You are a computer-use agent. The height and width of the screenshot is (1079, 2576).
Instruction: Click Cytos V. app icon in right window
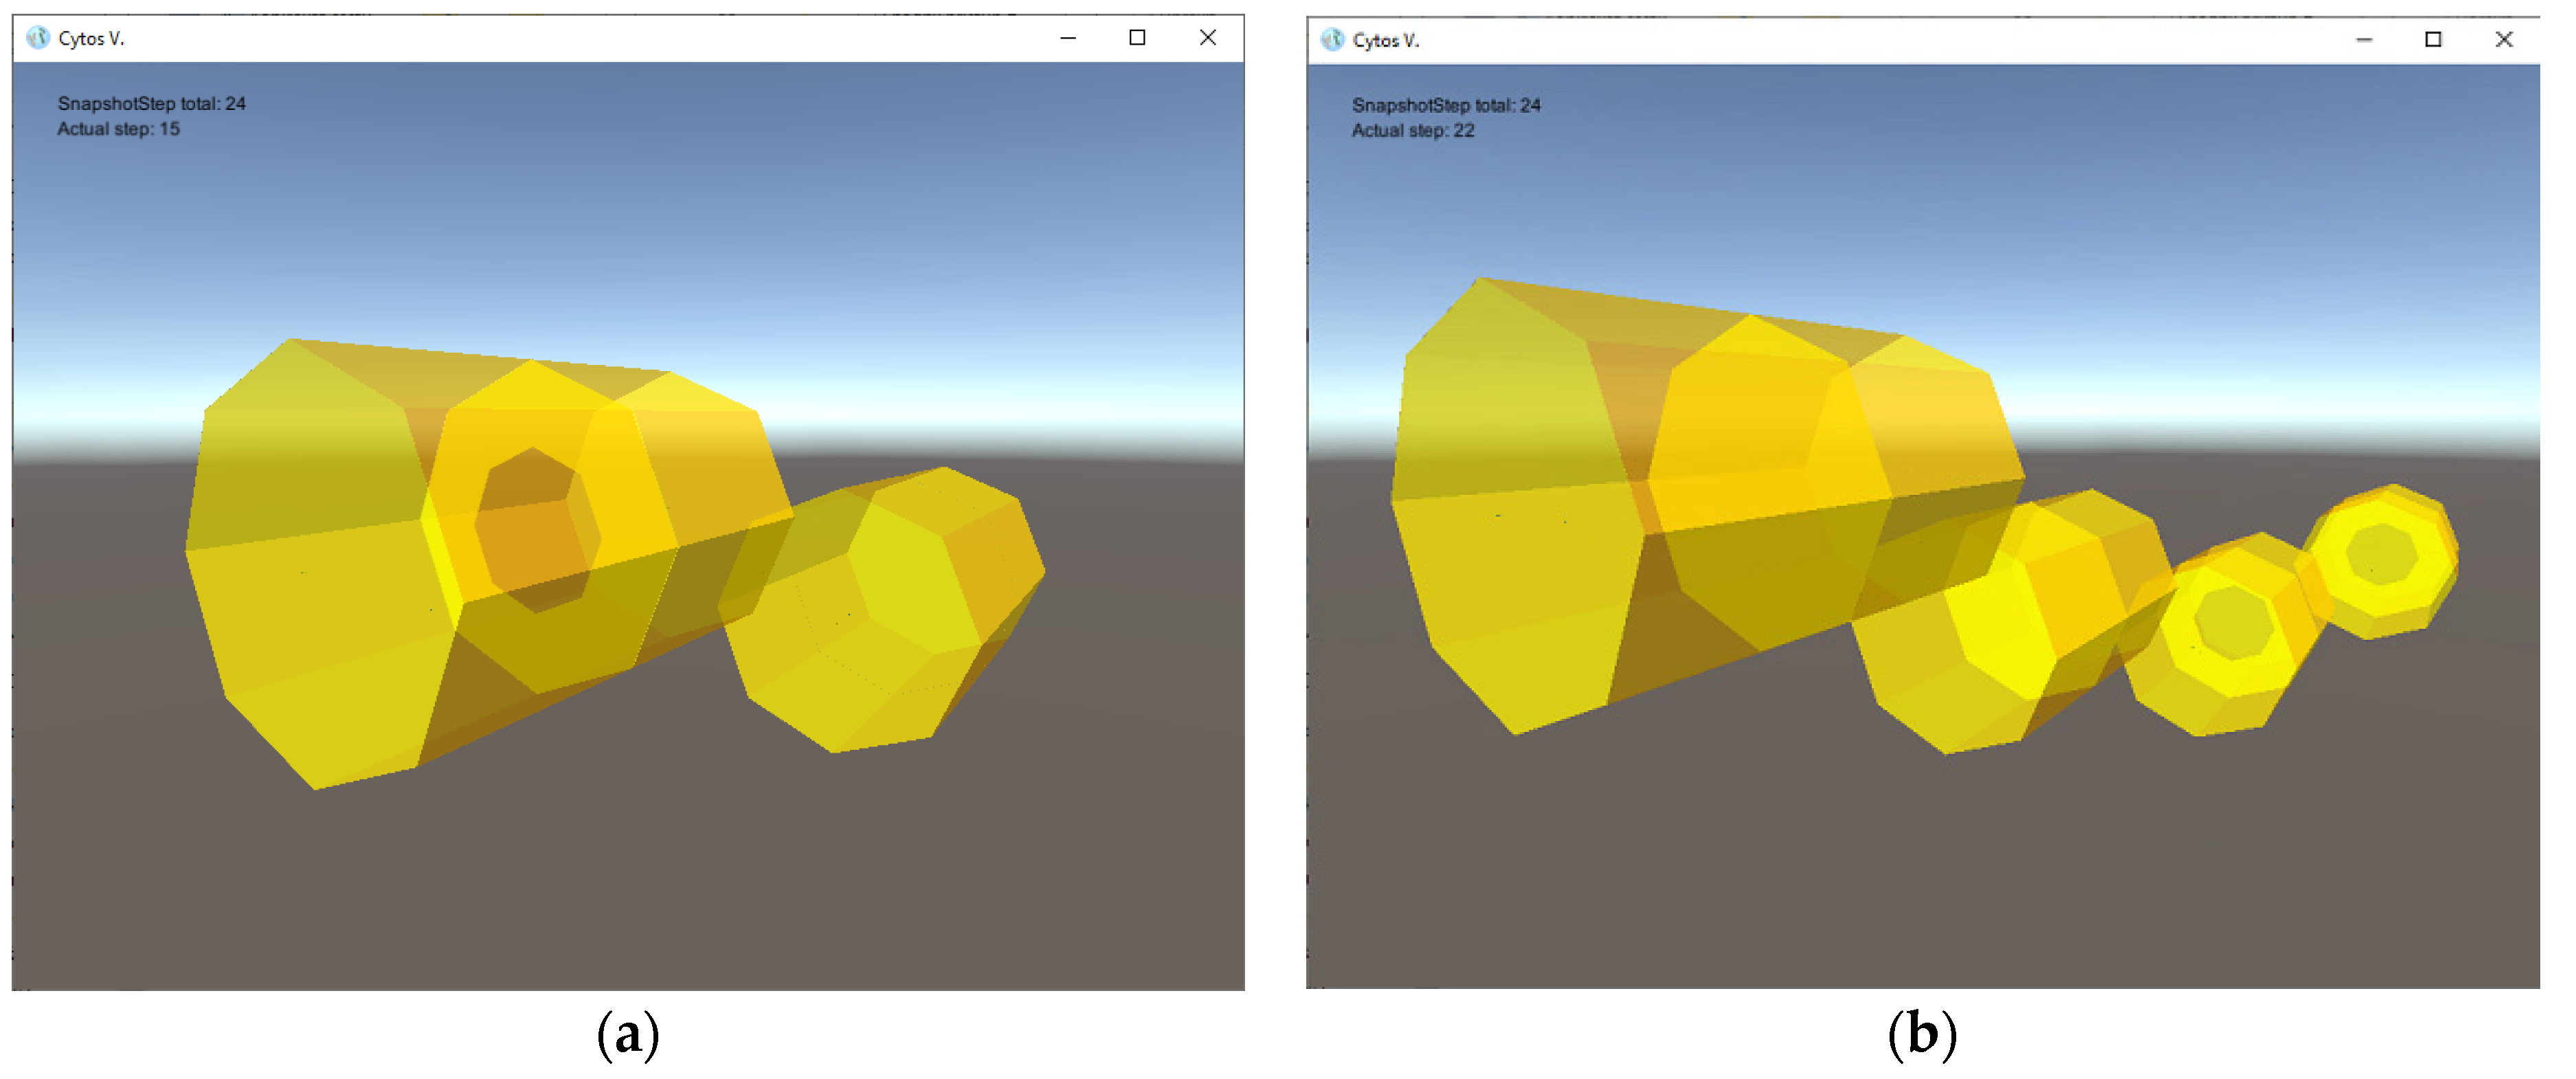tap(1333, 40)
